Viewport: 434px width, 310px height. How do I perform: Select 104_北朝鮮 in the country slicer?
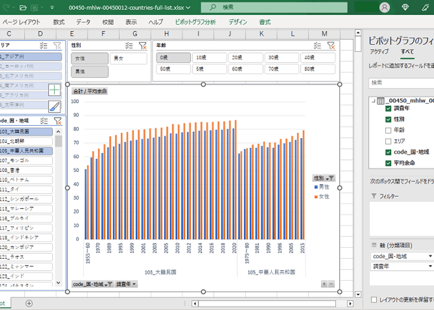pos(26,141)
